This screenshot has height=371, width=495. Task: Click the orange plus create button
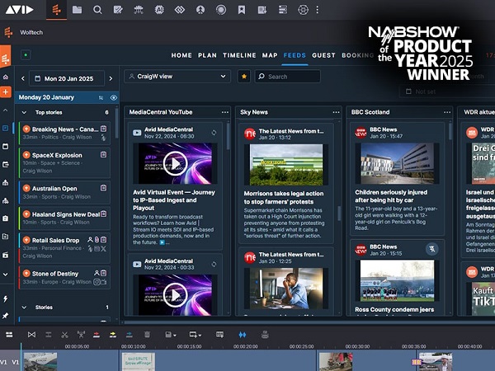6,92
